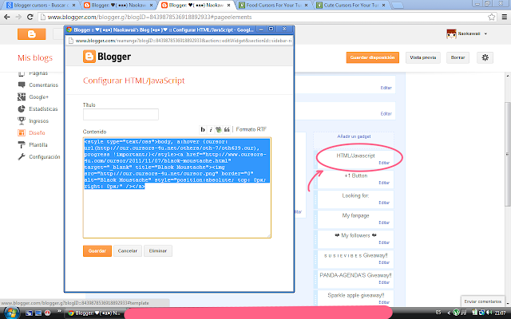The width and height of the screenshot is (511, 319).
Task: Open Google+ in the sidebar
Action: click(x=38, y=97)
